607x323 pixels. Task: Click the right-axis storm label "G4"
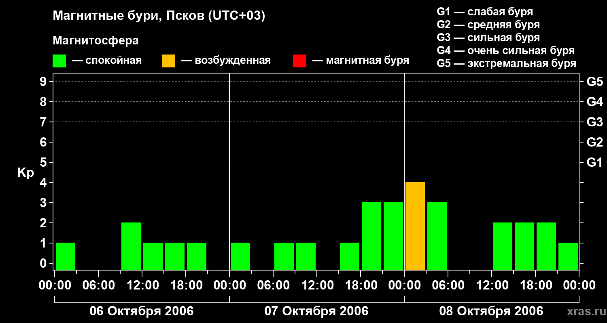pos(595,102)
